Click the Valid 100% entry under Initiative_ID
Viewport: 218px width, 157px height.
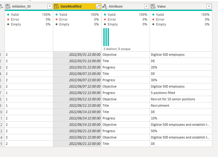[29, 15]
